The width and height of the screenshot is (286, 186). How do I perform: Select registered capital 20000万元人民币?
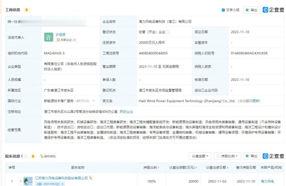(x=152, y=43)
